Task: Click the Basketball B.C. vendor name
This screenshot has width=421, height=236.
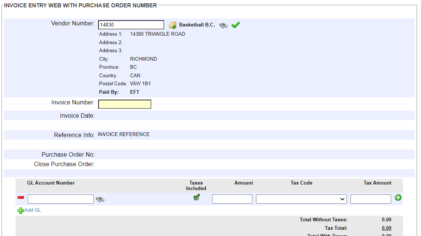Action: [x=197, y=25]
